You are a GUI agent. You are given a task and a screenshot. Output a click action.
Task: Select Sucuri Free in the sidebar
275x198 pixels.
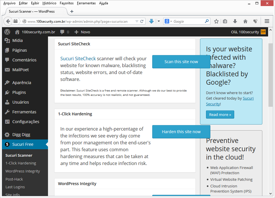pyautogui.click(x=25, y=144)
